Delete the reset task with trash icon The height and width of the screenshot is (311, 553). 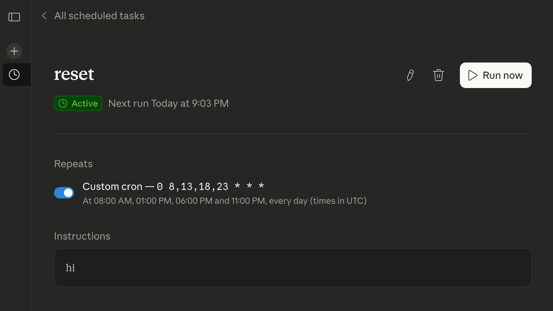pos(439,75)
